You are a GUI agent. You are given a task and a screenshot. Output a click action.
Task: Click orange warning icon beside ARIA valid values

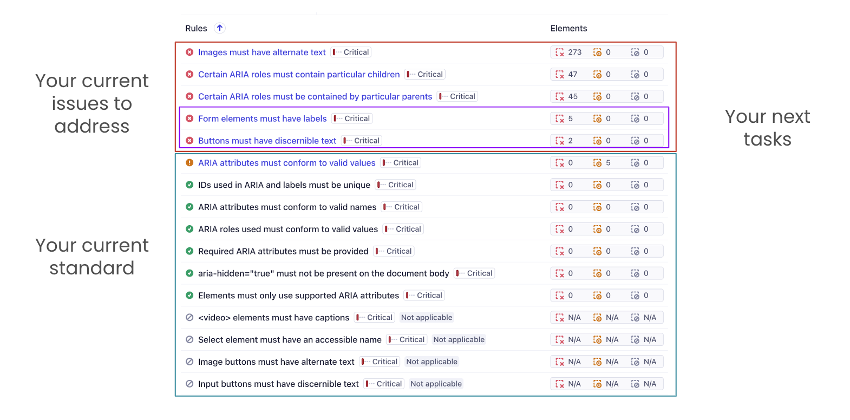(189, 163)
